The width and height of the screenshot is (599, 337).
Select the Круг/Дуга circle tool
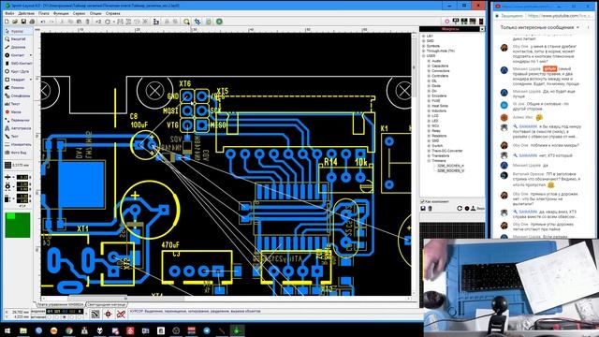(18, 71)
